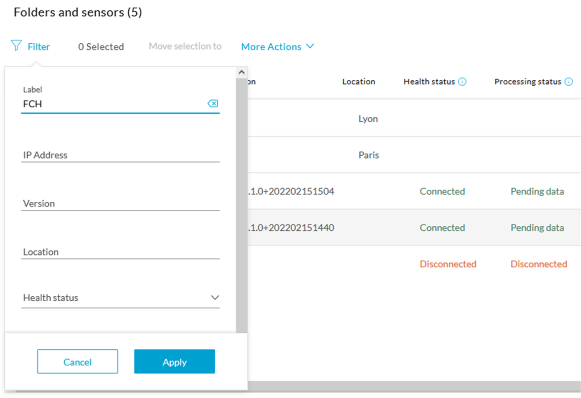
Task: Open the Processing status info tooltip icon
Action: [x=568, y=82]
